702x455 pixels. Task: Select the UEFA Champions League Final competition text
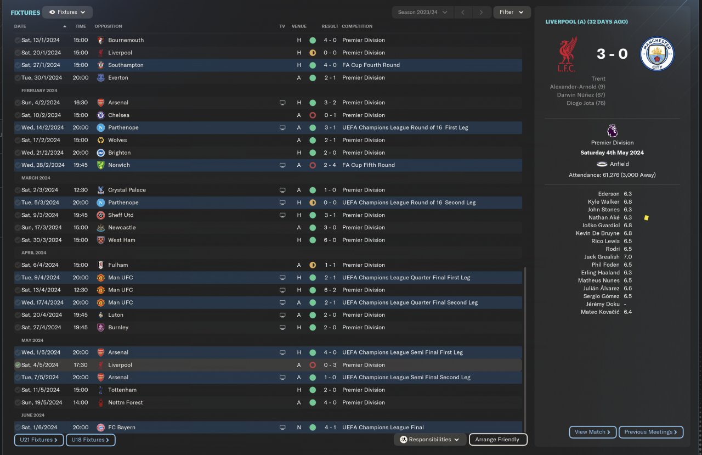tap(383, 428)
